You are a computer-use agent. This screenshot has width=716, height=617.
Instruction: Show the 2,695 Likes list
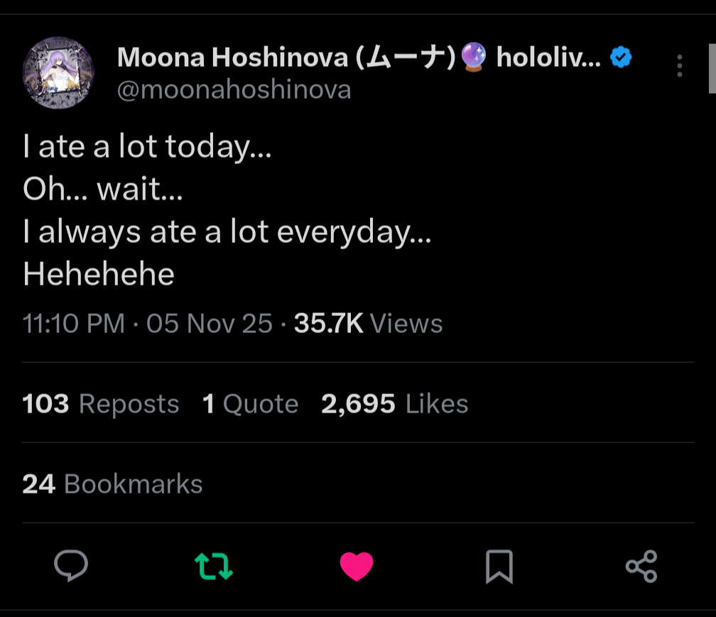394,404
